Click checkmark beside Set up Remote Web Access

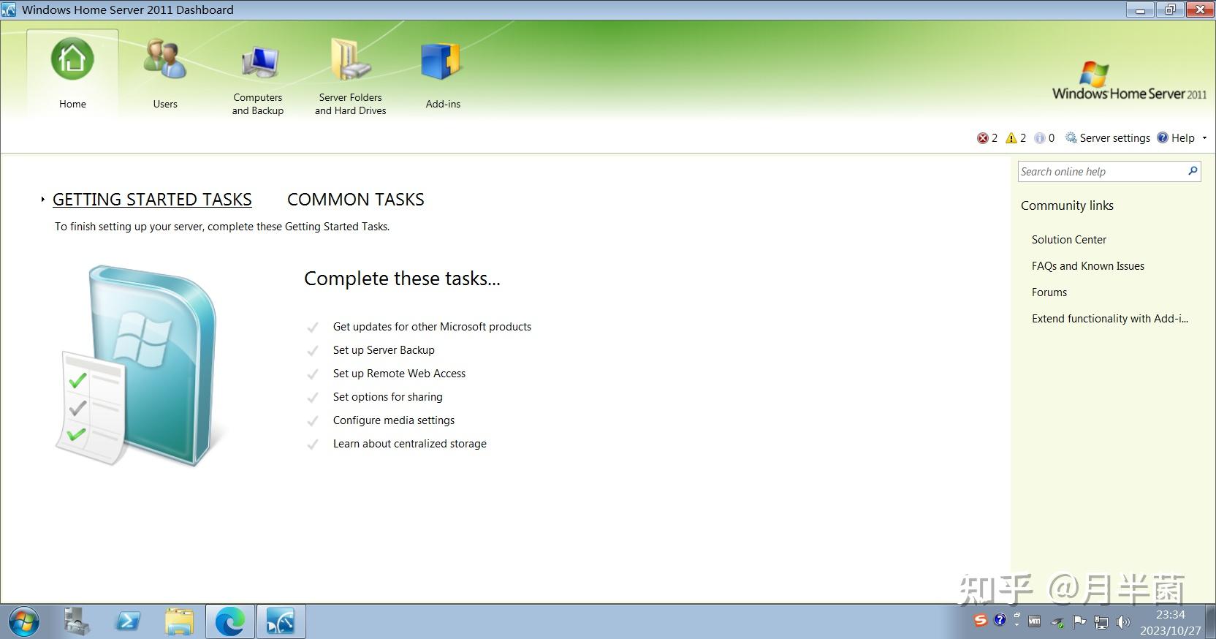point(313,374)
